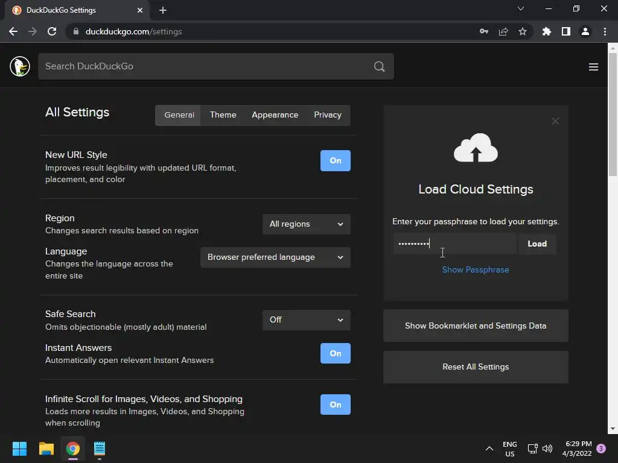Click the Chrome taskbar icon
Screen dimensions: 618x463
pos(73,449)
